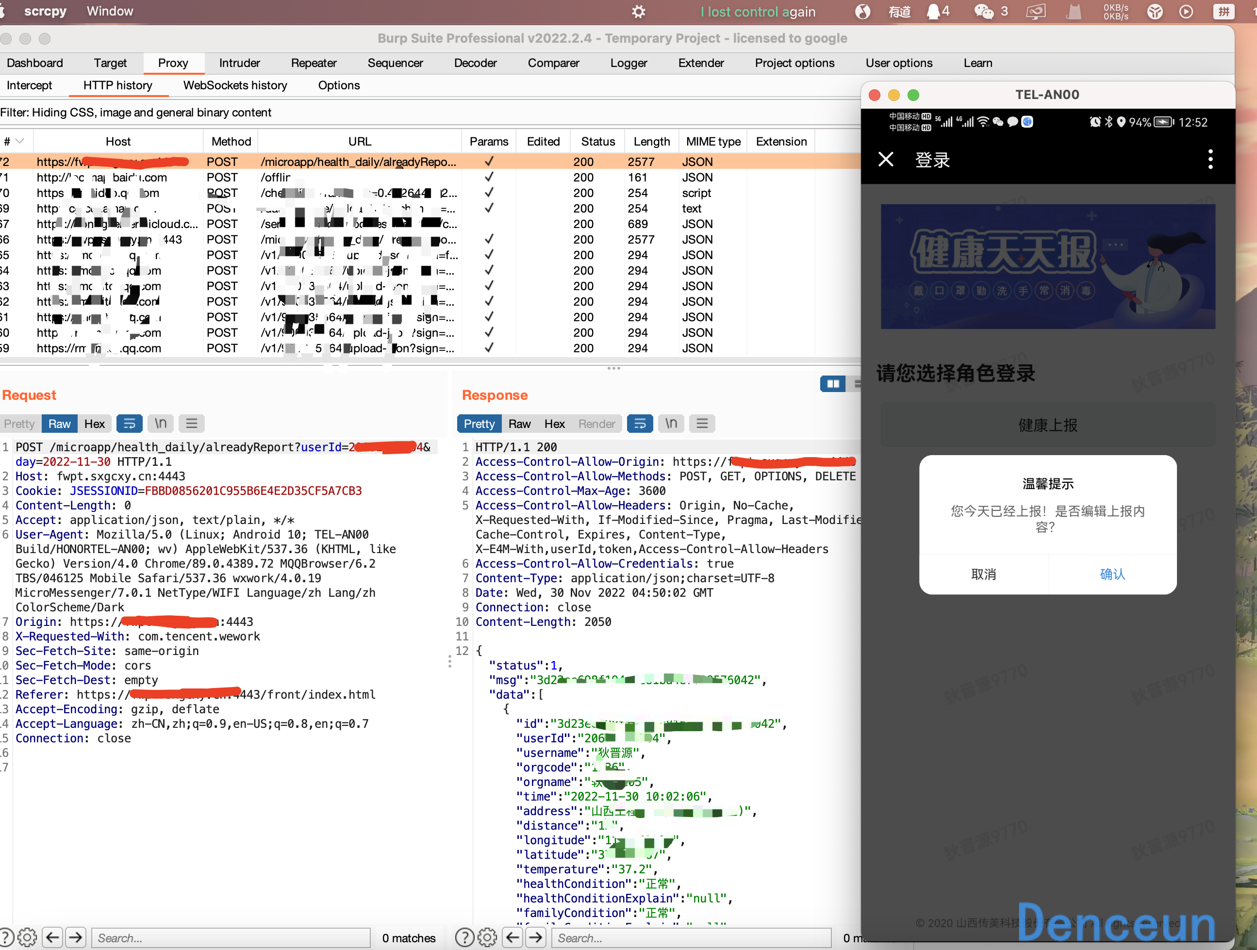The width and height of the screenshot is (1257, 950).
Task: Focus the Response search field
Action: [x=691, y=937]
